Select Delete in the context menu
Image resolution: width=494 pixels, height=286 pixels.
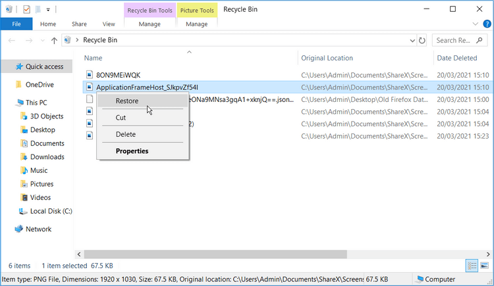[x=126, y=134]
